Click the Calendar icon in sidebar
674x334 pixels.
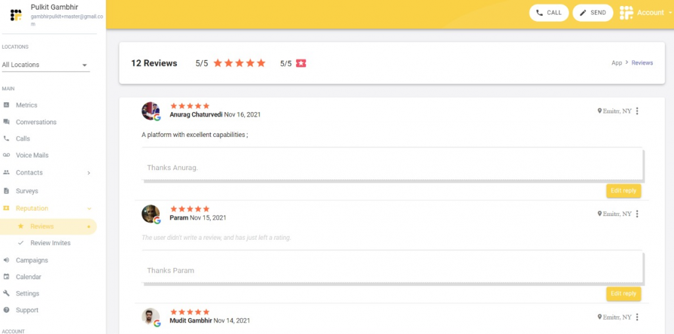(x=7, y=277)
